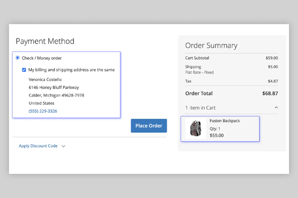Click the Fusion Backpack product thumbnail
The width and height of the screenshot is (298, 198).
(x=196, y=128)
